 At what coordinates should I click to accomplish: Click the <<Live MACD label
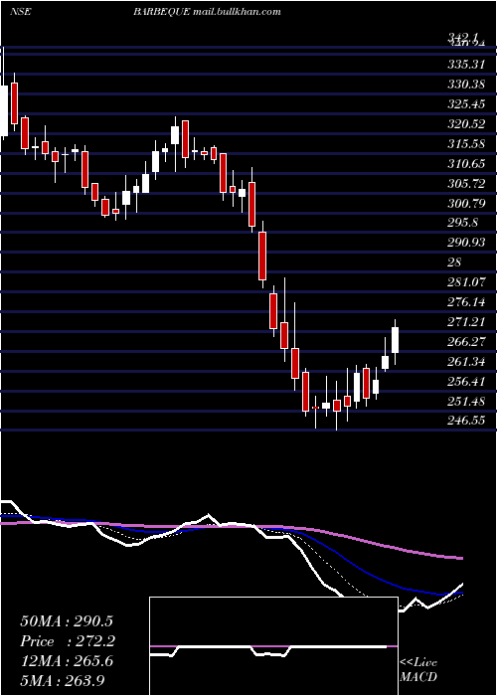[x=418, y=669]
